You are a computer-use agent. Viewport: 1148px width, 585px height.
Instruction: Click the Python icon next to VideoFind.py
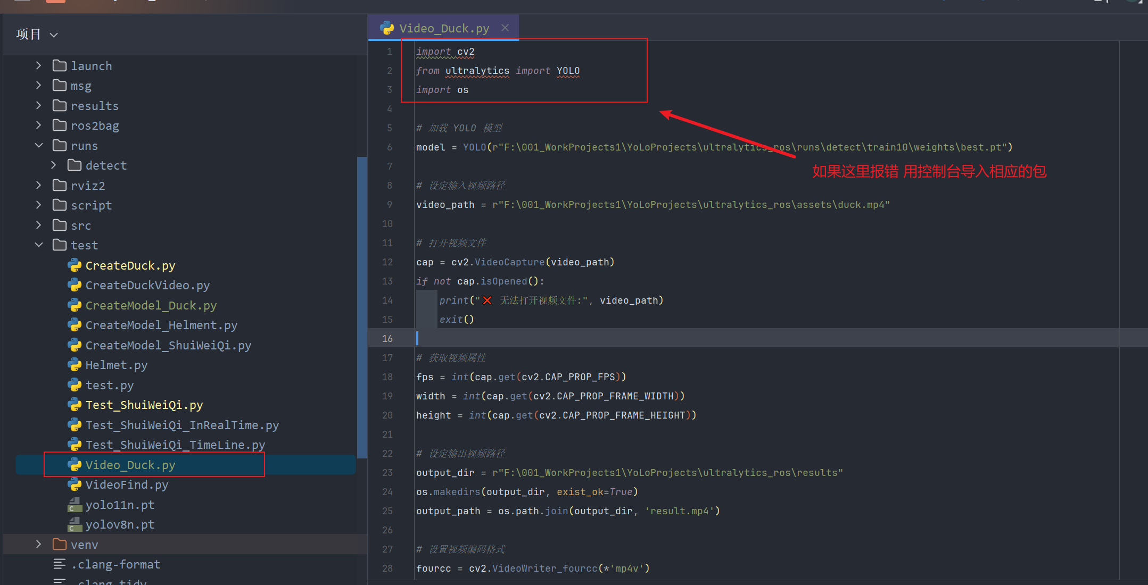75,484
